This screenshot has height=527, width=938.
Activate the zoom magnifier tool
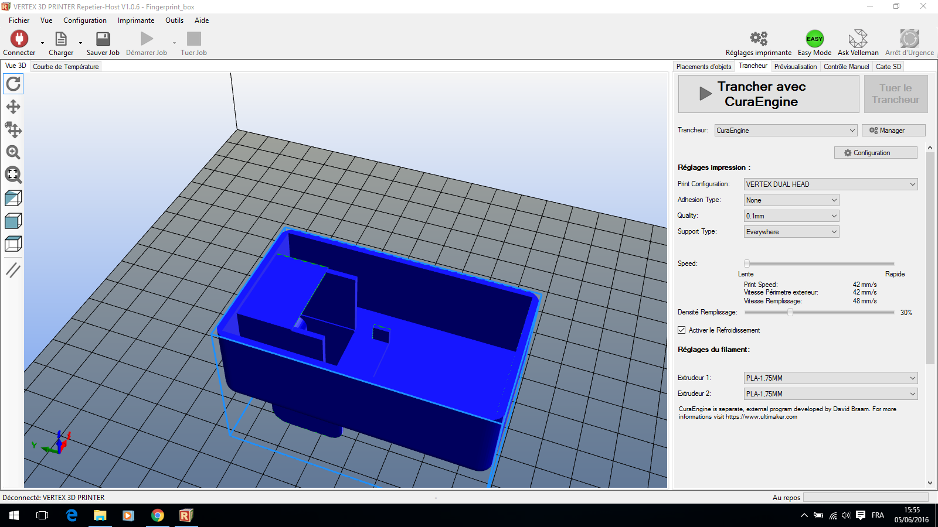coord(13,152)
